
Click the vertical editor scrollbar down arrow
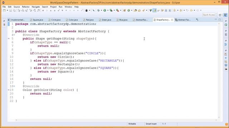coord(219,117)
